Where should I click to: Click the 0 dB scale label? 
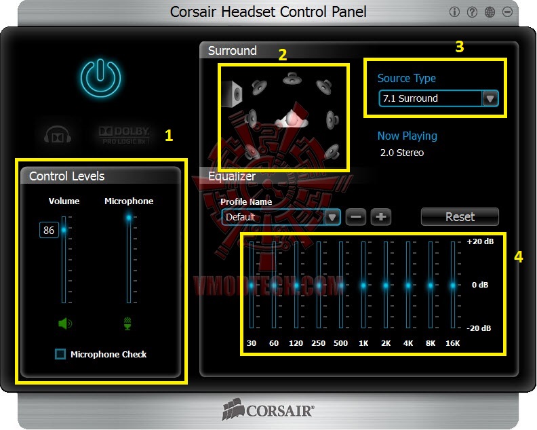pyautogui.click(x=480, y=285)
